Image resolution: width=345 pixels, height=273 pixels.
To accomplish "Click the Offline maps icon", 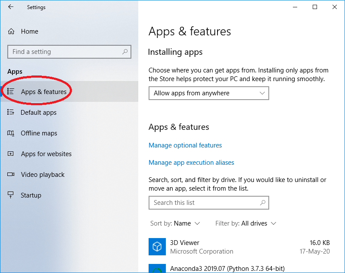I will click(11, 133).
